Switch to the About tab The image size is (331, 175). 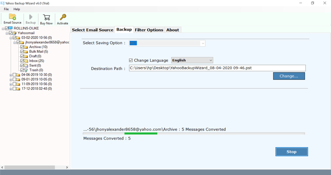coord(173,30)
